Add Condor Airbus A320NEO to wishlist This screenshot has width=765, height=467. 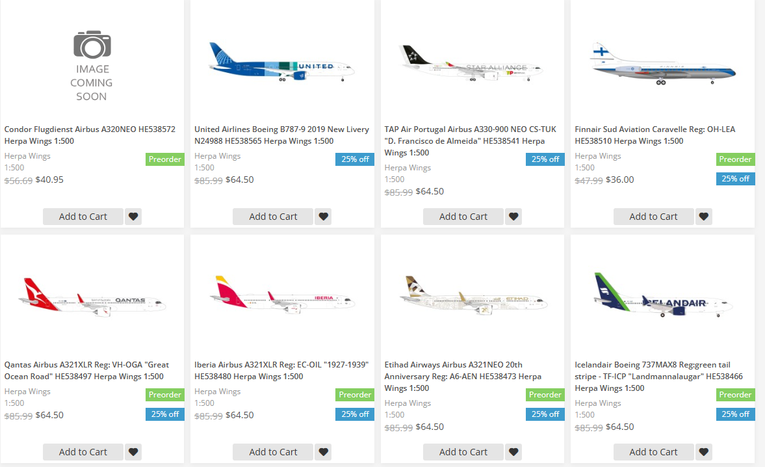(133, 217)
